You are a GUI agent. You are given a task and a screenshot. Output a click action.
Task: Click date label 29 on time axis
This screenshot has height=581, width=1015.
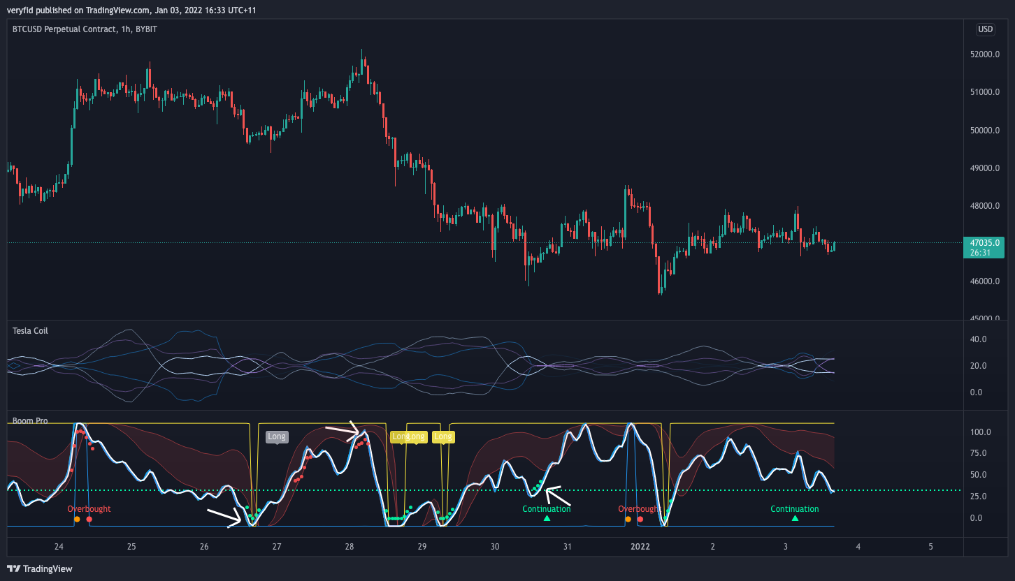pyautogui.click(x=422, y=547)
